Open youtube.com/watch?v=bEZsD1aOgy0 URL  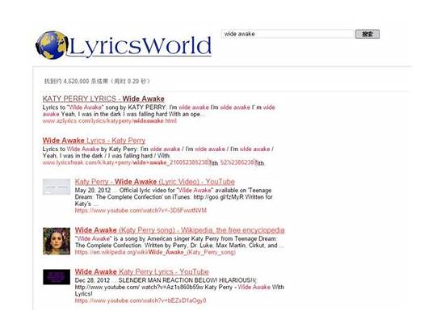point(141,300)
